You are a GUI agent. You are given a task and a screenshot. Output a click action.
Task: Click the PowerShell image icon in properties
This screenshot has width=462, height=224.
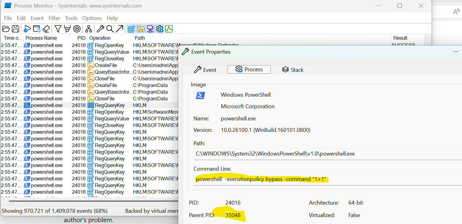(200, 95)
